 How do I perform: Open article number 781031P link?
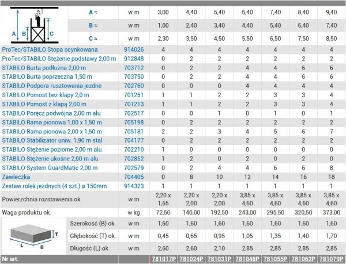tap(219, 259)
